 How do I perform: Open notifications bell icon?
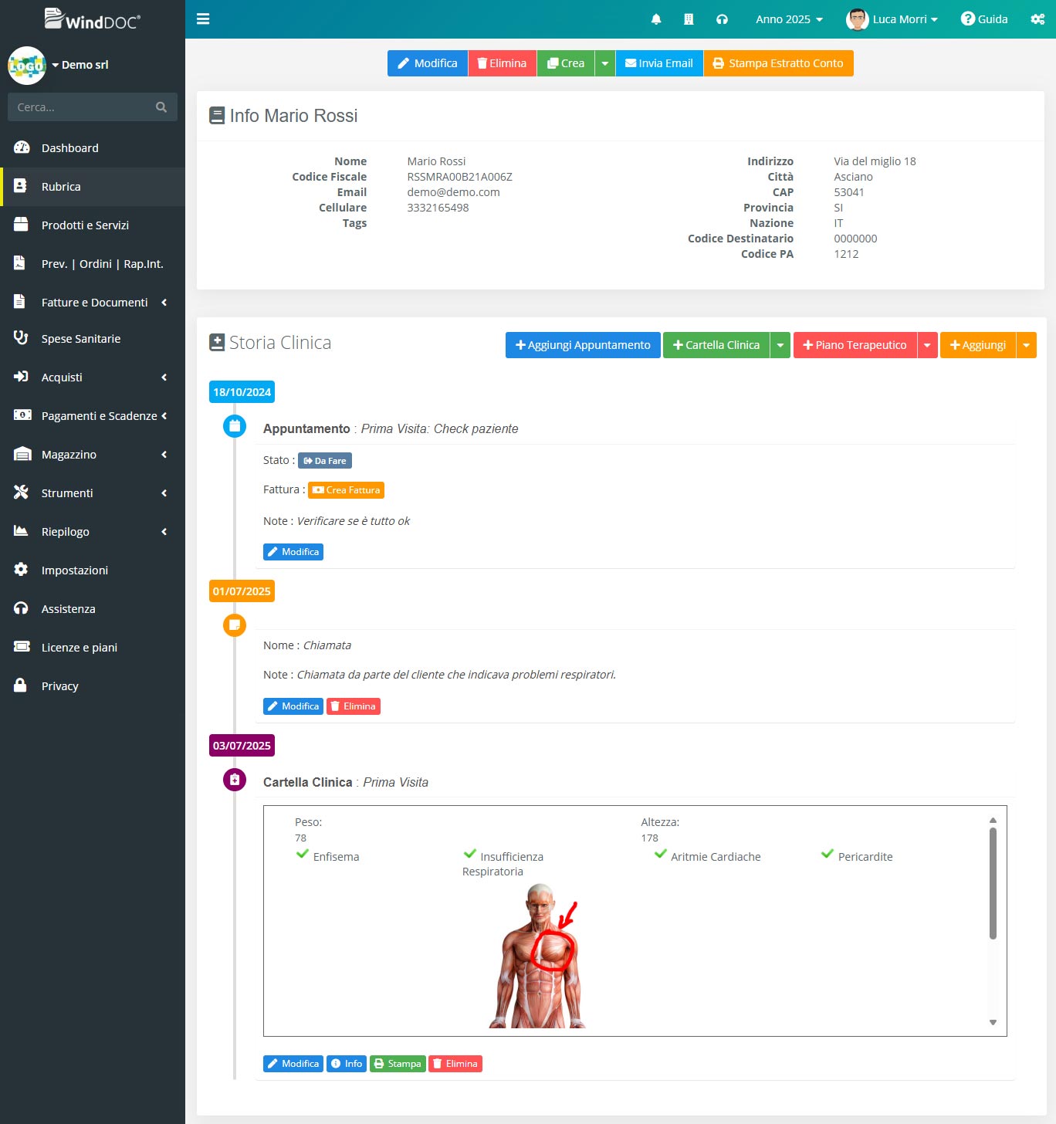[656, 19]
